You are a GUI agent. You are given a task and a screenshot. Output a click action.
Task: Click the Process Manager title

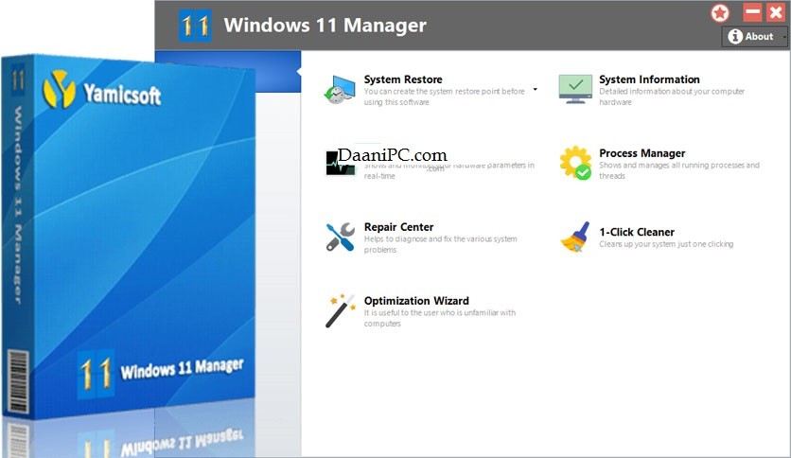[642, 153]
